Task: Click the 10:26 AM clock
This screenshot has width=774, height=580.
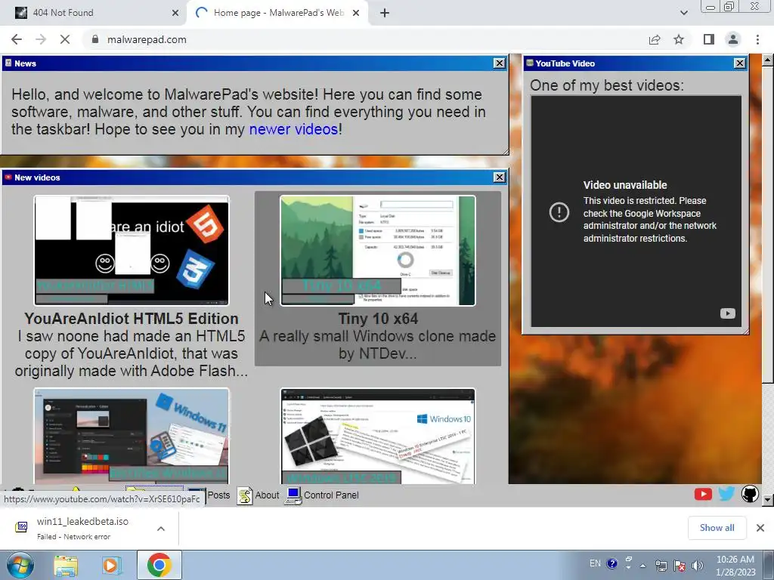Action: tap(735, 560)
